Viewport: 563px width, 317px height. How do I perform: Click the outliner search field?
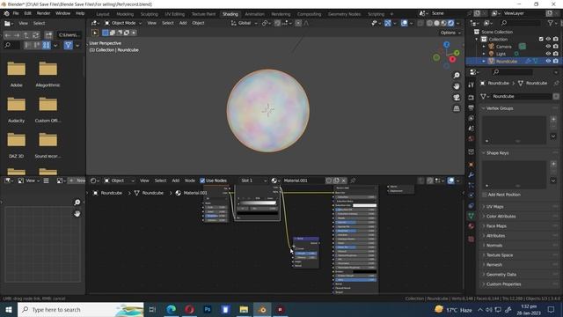click(520, 23)
